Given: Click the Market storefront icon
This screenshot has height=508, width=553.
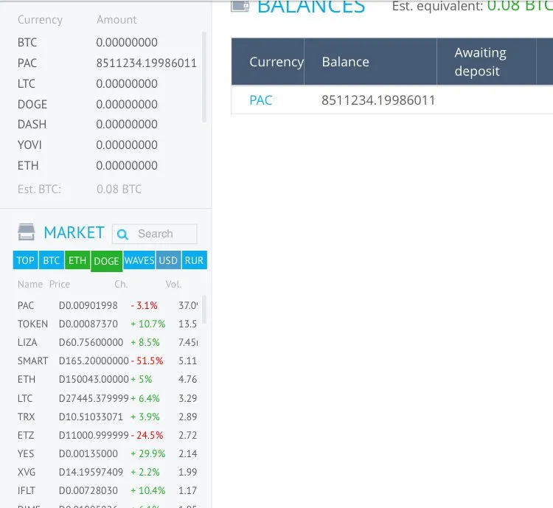Looking at the screenshot, I should (26, 232).
